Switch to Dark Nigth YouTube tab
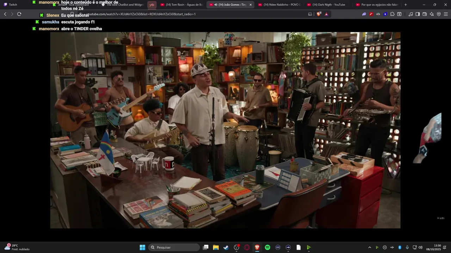The width and height of the screenshot is (451, 253). [328, 5]
